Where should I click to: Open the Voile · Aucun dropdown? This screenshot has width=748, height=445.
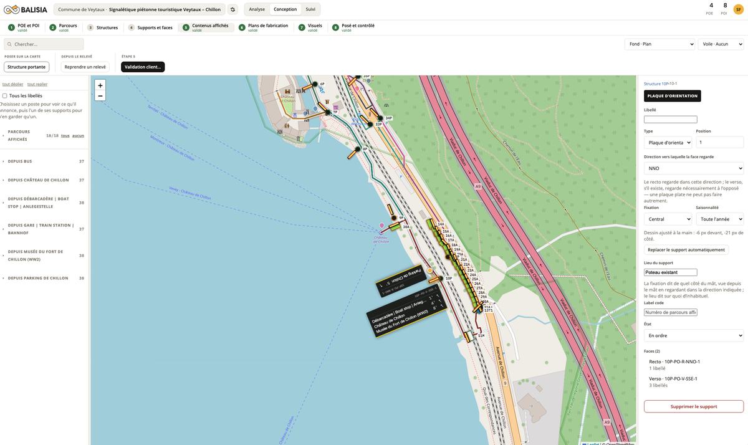(721, 44)
